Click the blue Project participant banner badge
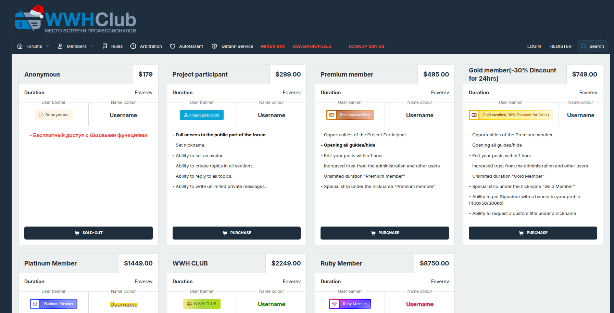The height and width of the screenshot is (313, 614). pos(202,115)
